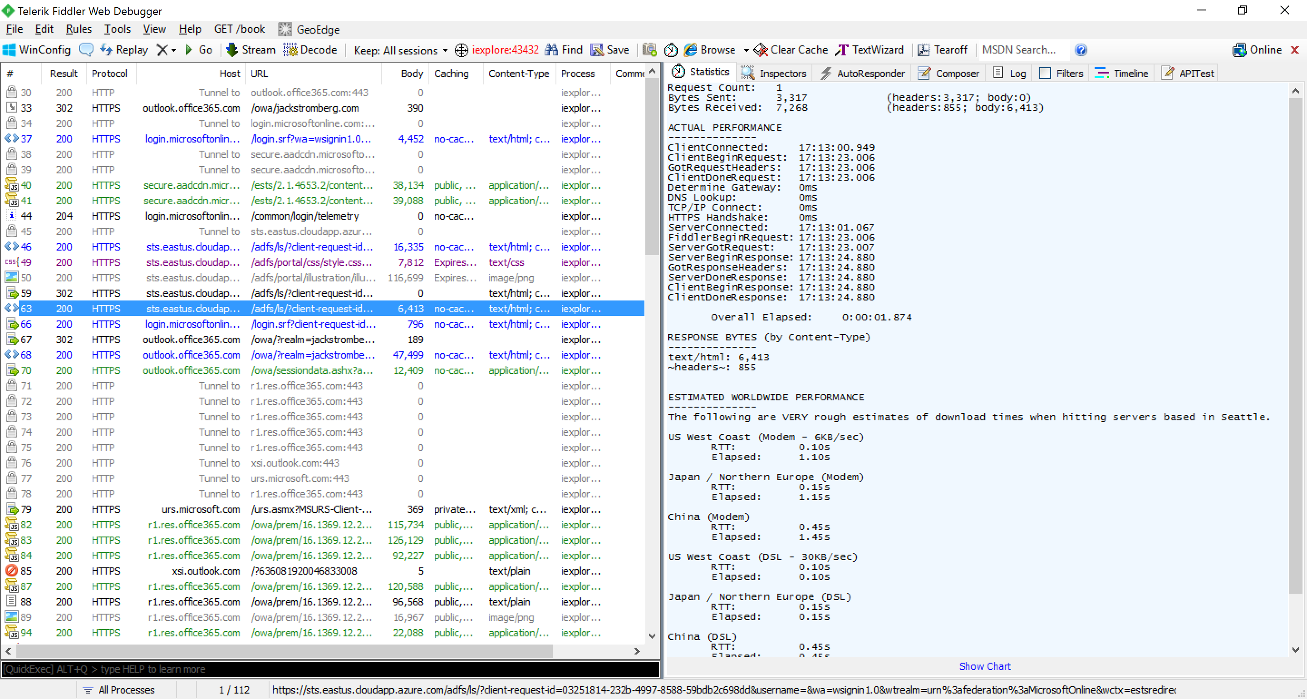Click the WinConfig Windows icon
This screenshot has height=699, width=1307.
10,50
